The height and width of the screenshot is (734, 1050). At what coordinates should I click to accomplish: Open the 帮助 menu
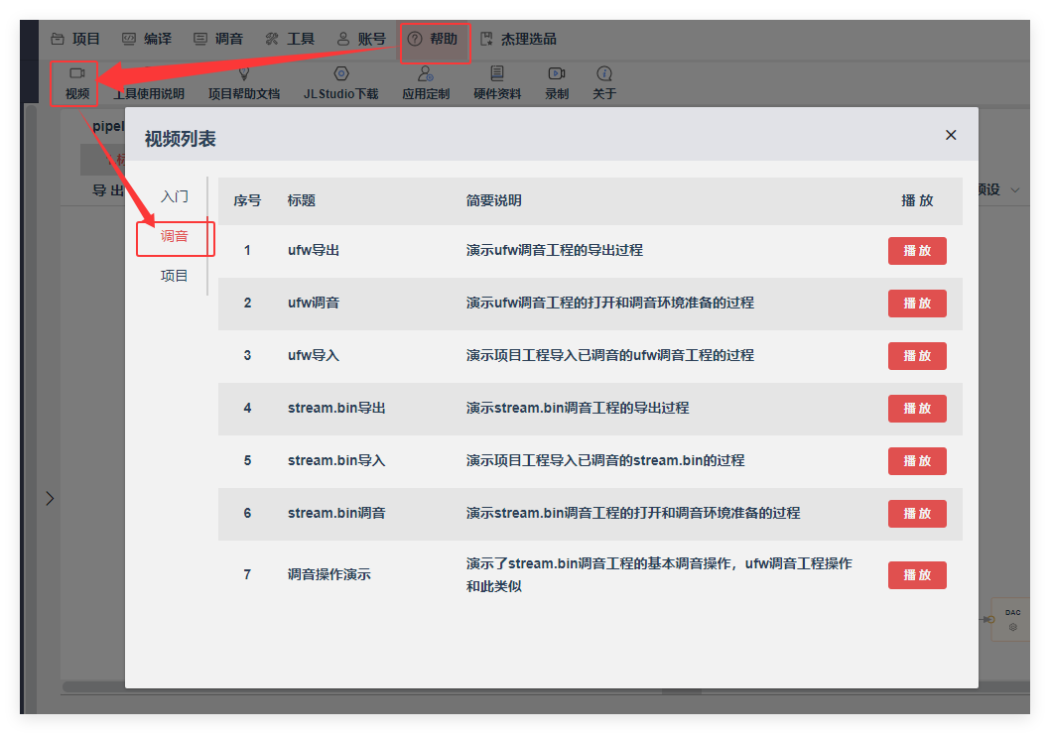click(x=433, y=39)
